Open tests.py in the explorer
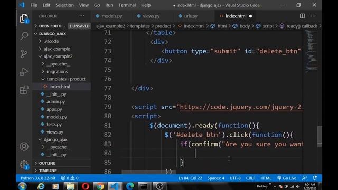The image size is (338, 190). (54, 125)
